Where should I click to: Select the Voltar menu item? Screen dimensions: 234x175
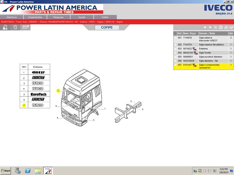pyautogui.click(x=105, y=17)
